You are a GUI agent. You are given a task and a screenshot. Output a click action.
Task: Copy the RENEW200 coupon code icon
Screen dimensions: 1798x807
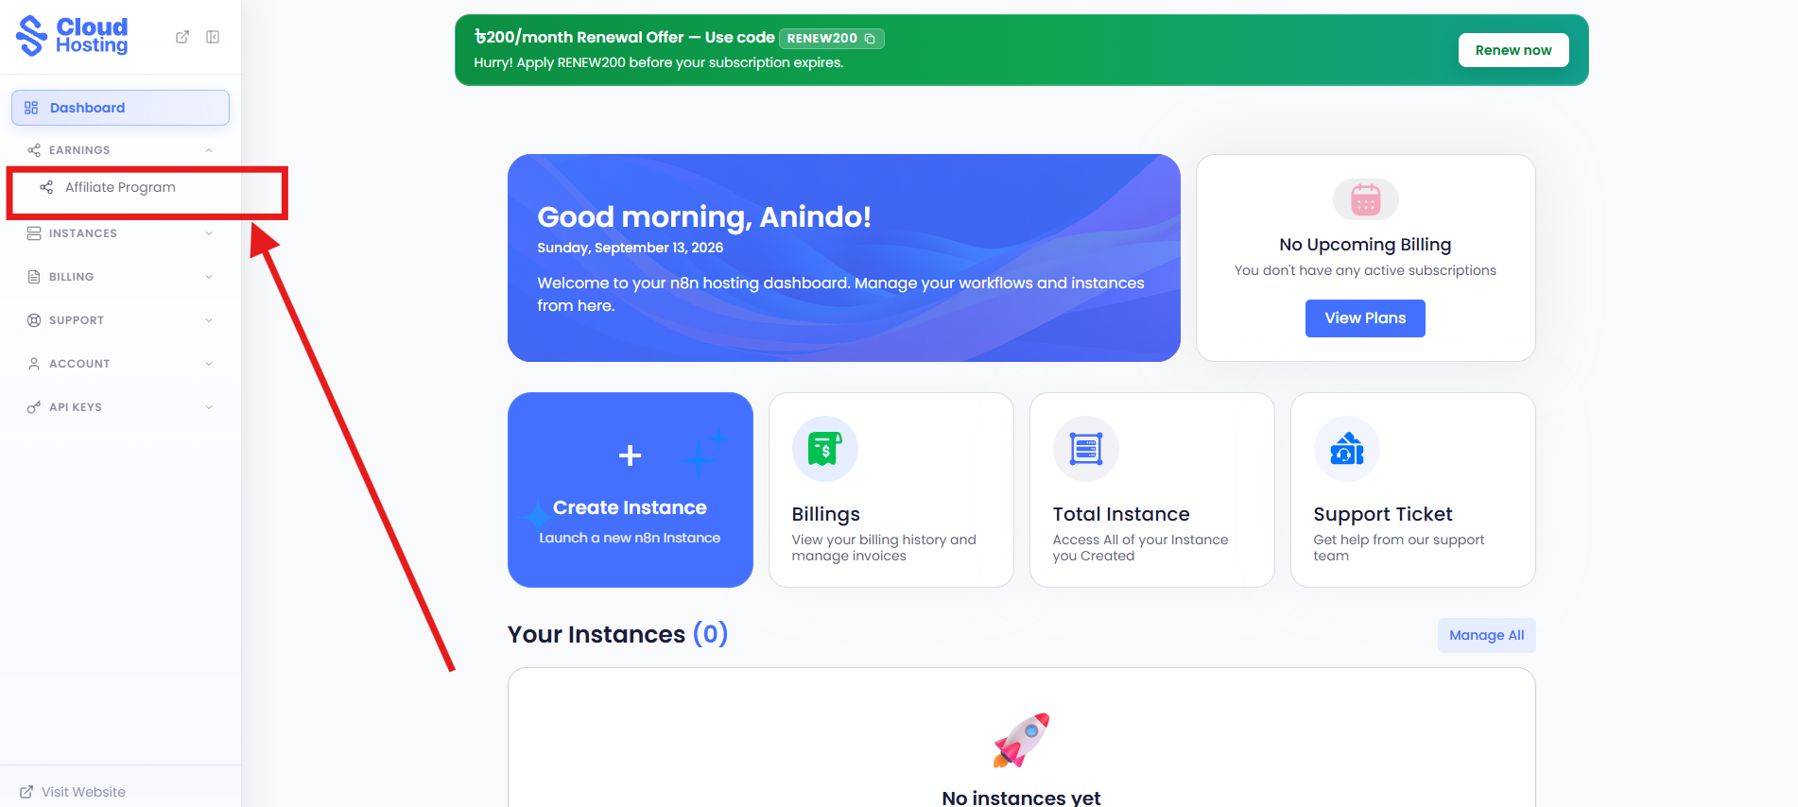point(870,39)
